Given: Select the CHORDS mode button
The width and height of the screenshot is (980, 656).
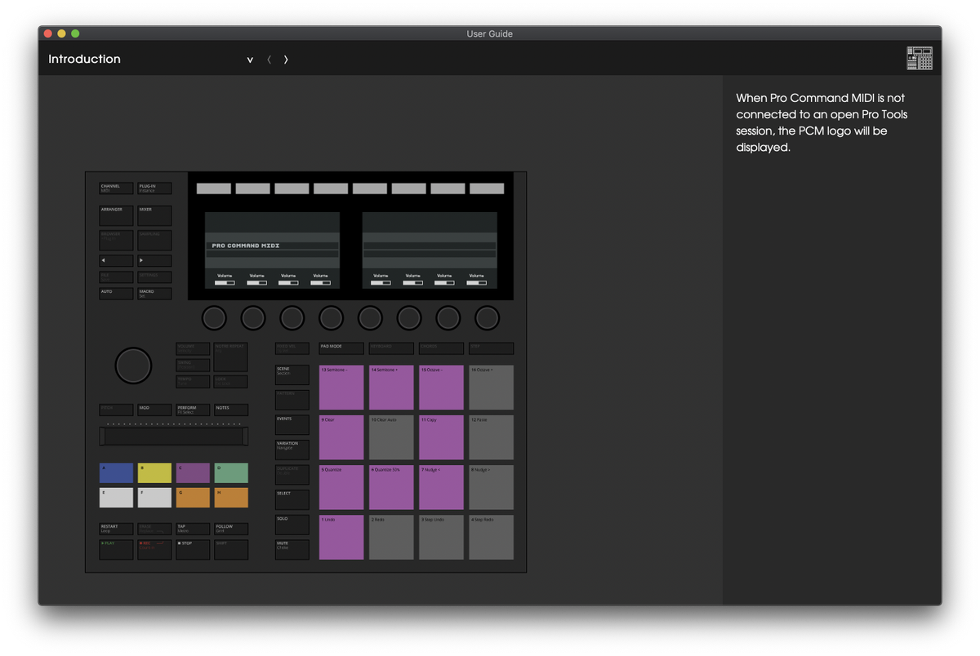Looking at the screenshot, I should (x=441, y=348).
